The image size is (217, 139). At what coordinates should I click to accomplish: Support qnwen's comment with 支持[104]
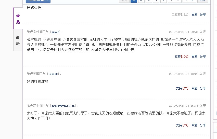pyautogui.click(x=181, y=56)
